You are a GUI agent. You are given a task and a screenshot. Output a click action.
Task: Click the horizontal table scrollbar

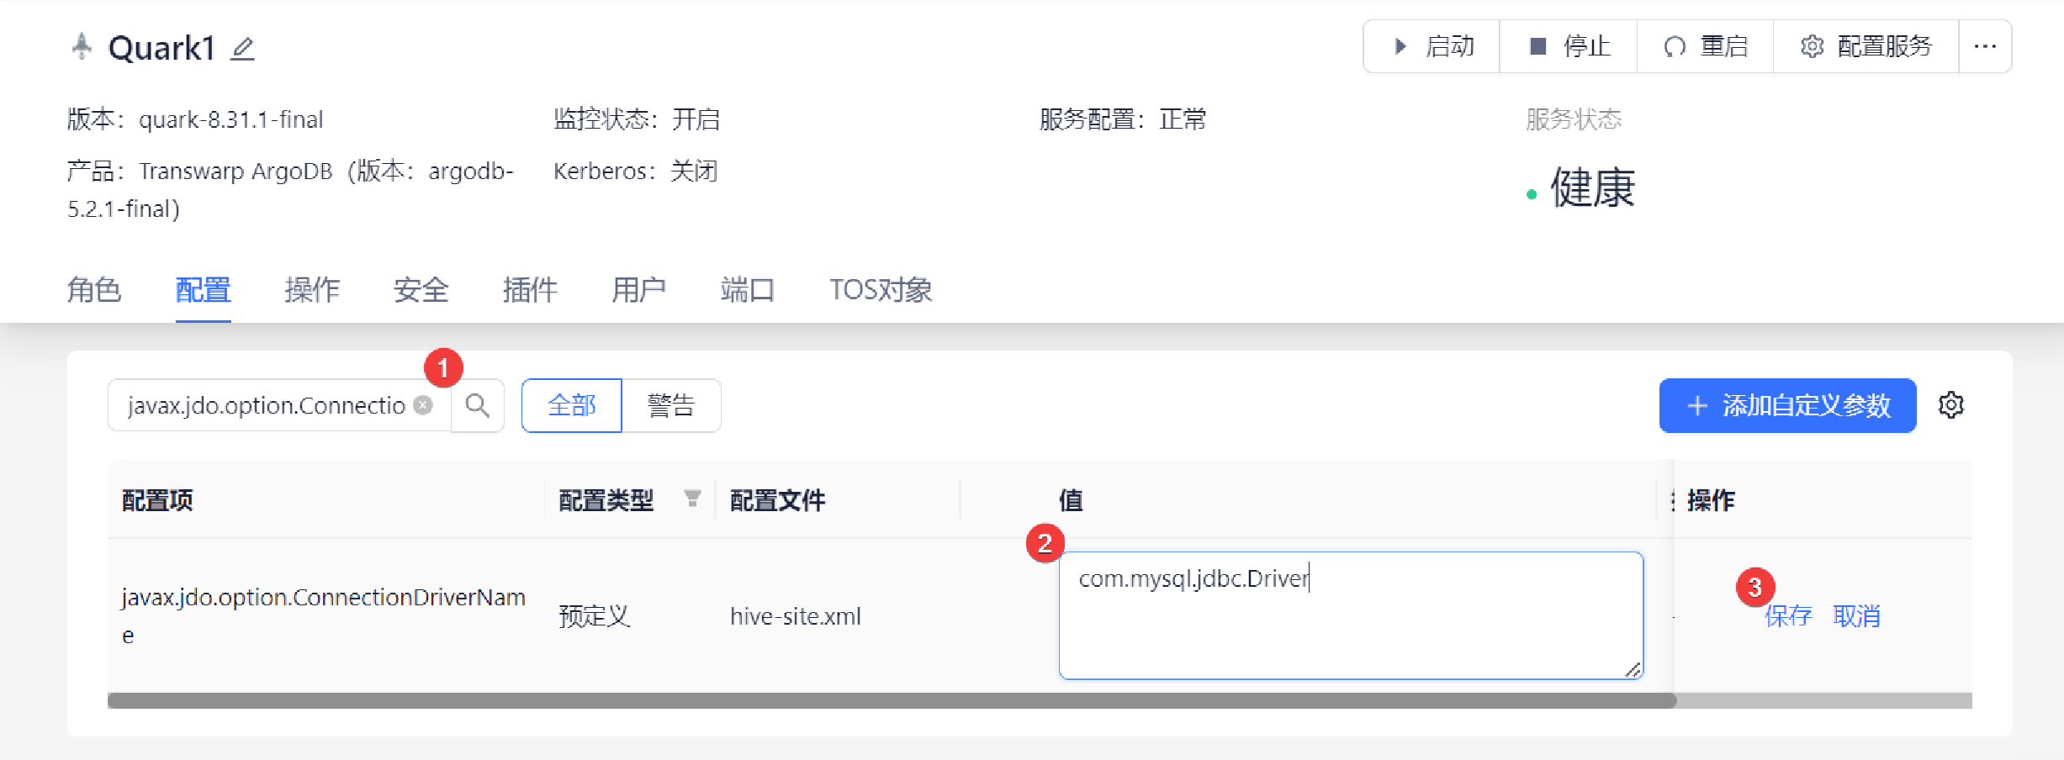click(892, 700)
